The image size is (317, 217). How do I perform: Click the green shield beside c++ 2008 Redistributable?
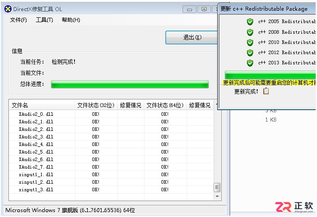point(250,32)
